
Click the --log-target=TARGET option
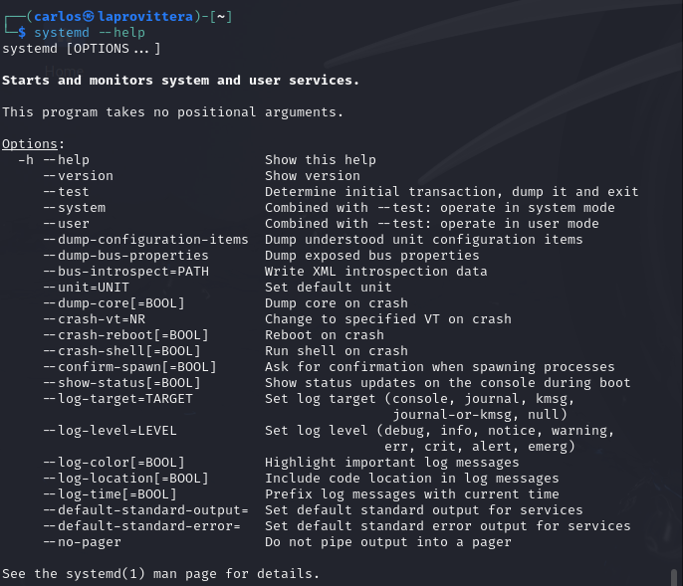coord(118,399)
